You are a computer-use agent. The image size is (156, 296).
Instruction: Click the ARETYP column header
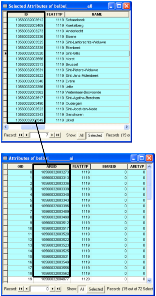tap(137, 167)
